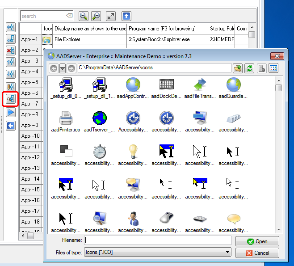Select the aadDockDe... keyboard icon file
This screenshot has width=294, height=266.
coord(166,88)
